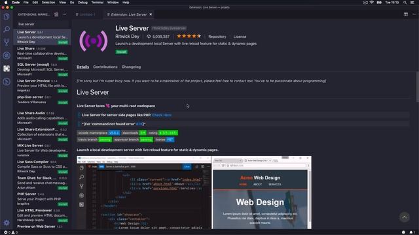The height and width of the screenshot is (235, 419).
Task: Install the Live Share extension
Action: tap(63, 59)
